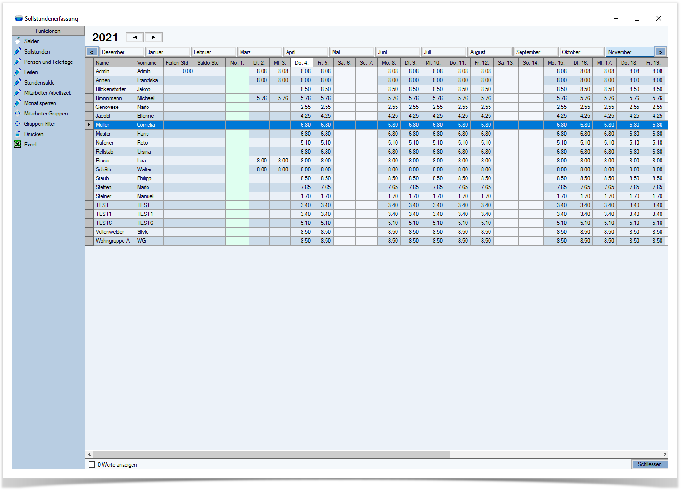Open Mitarbeiter Arbeitszeit entry

coord(48,93)
